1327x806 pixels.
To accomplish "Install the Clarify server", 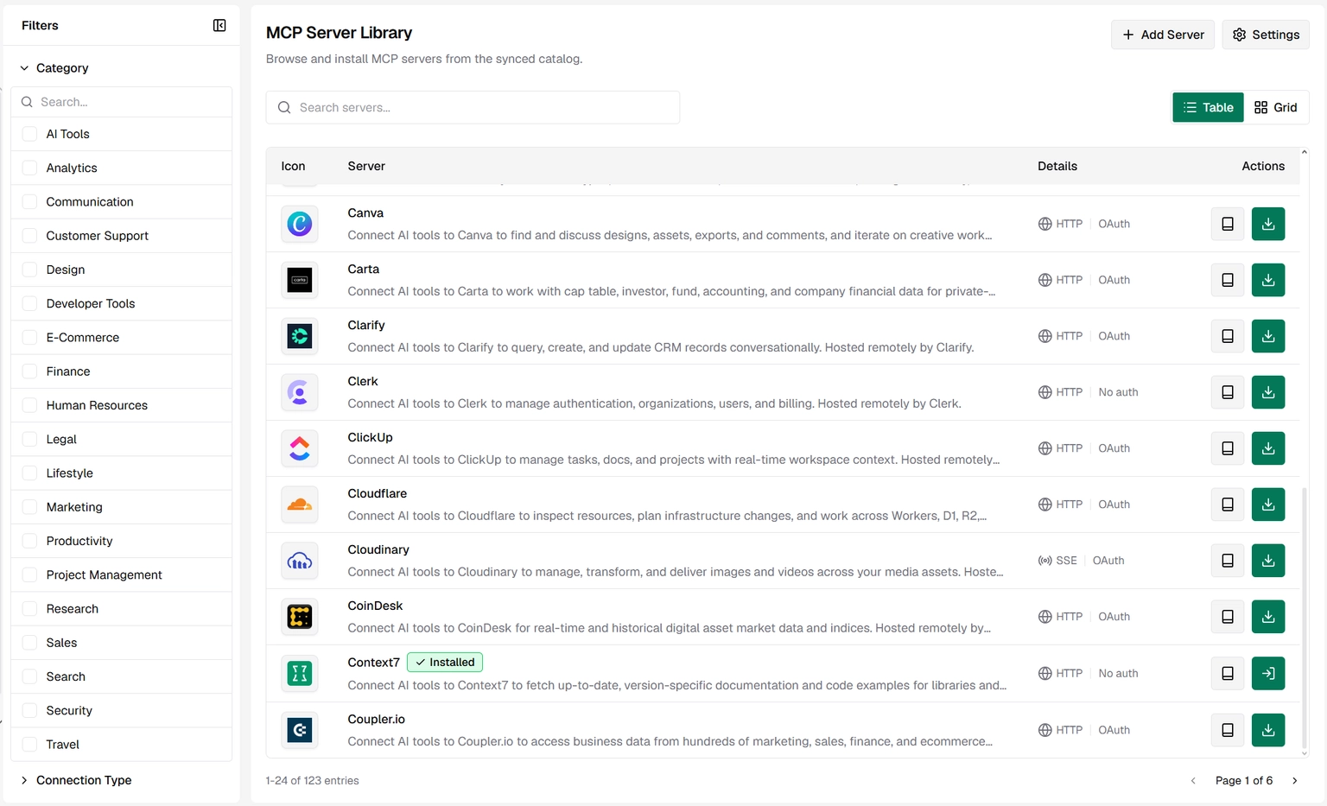I will (x=1267, y=336).
